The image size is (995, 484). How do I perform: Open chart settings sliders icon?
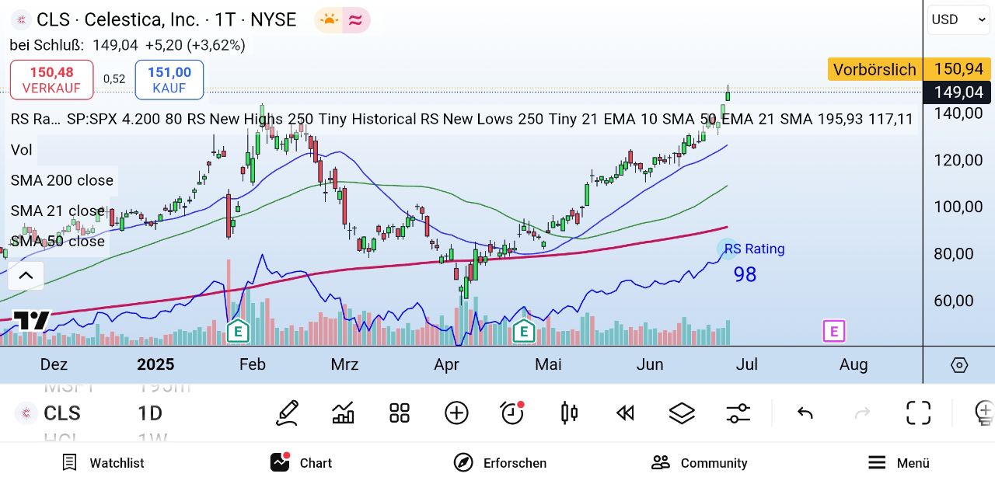tap(738, 413)
